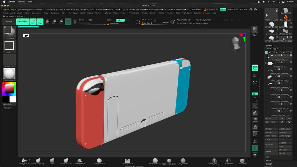Disable Zsub sculpt mode
This screenshot has height=167, width=297.
click(x=120, y=20)
